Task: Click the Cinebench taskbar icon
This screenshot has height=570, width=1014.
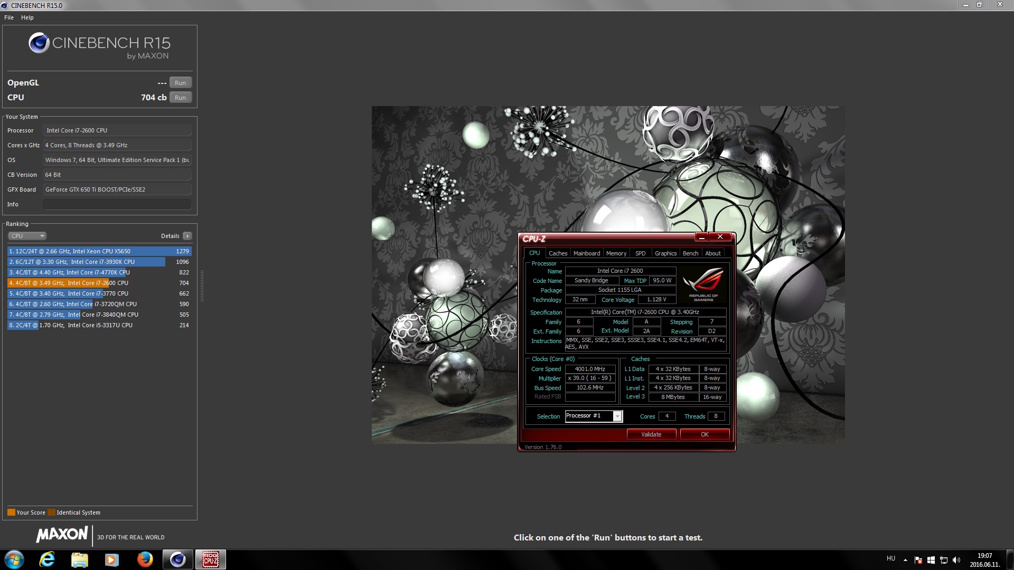Action: click(x=177, y=559)
